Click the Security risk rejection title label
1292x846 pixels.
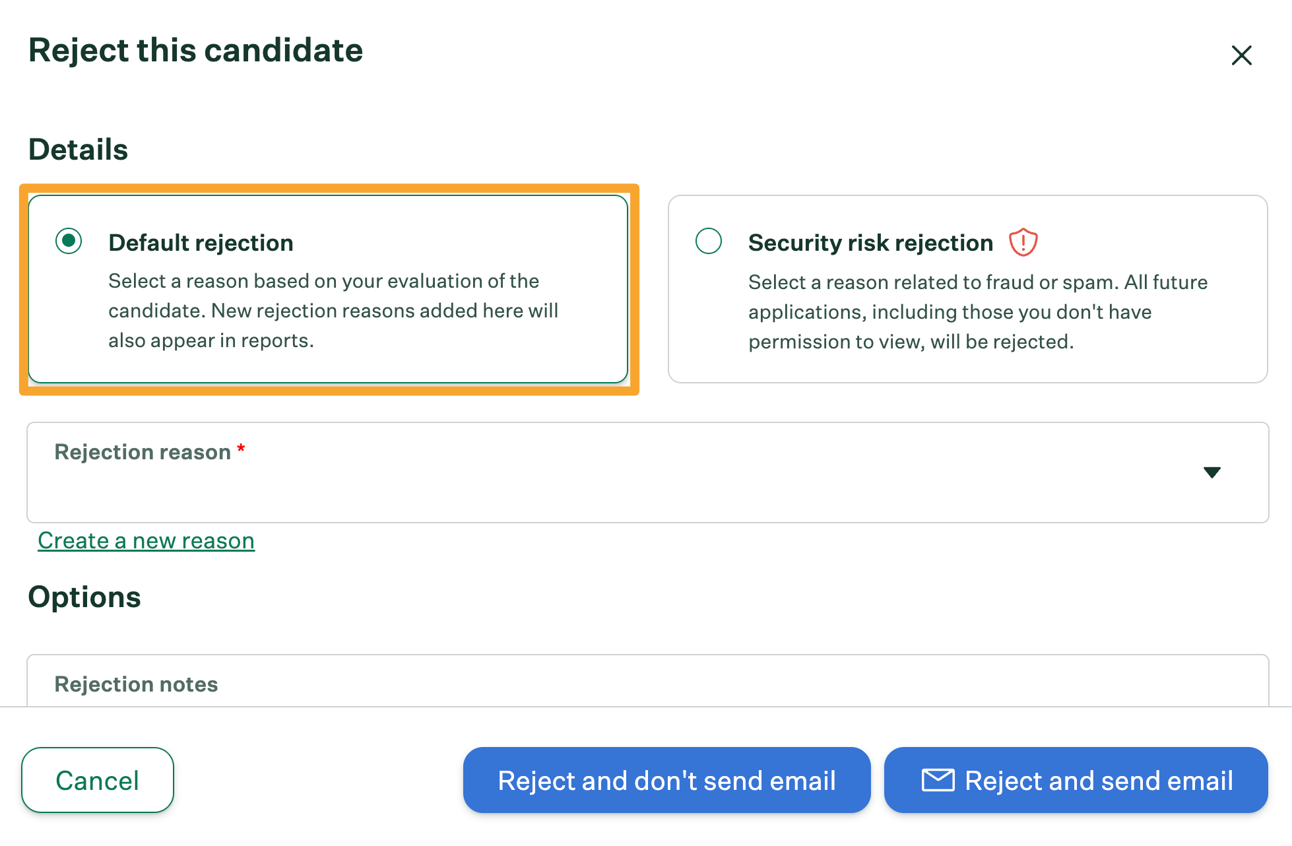(x=870, y=243)
